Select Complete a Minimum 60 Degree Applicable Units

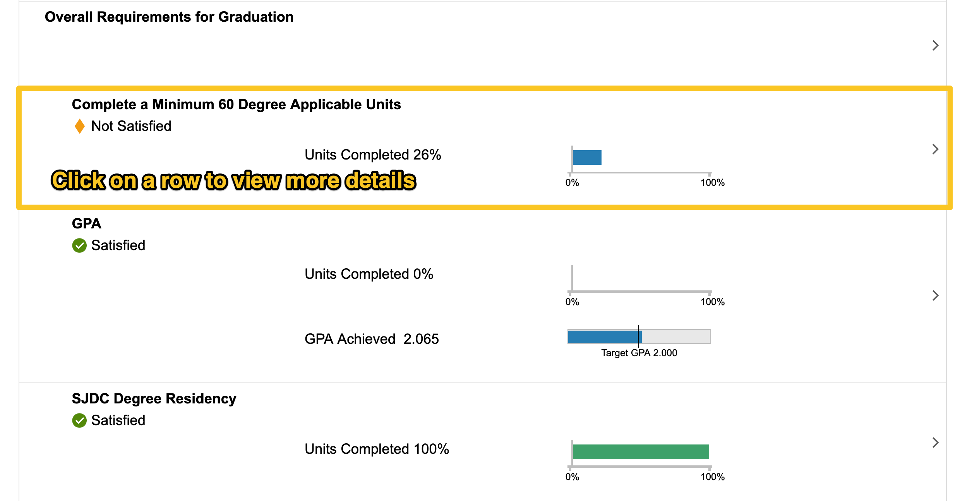[236, 105]
